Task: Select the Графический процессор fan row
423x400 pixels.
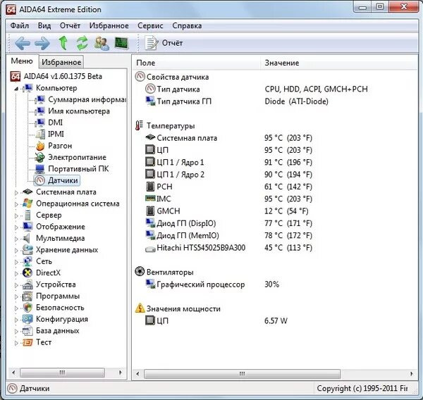Action: tap(213, 285)
